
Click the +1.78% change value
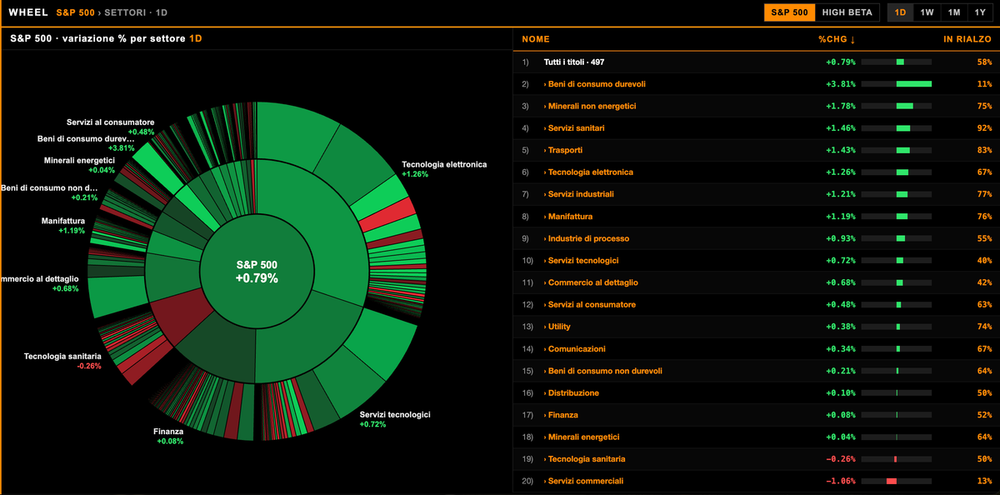[841, 106]
